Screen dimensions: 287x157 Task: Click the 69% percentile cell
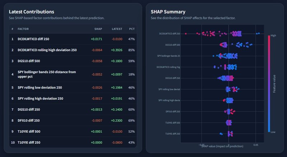131,120
